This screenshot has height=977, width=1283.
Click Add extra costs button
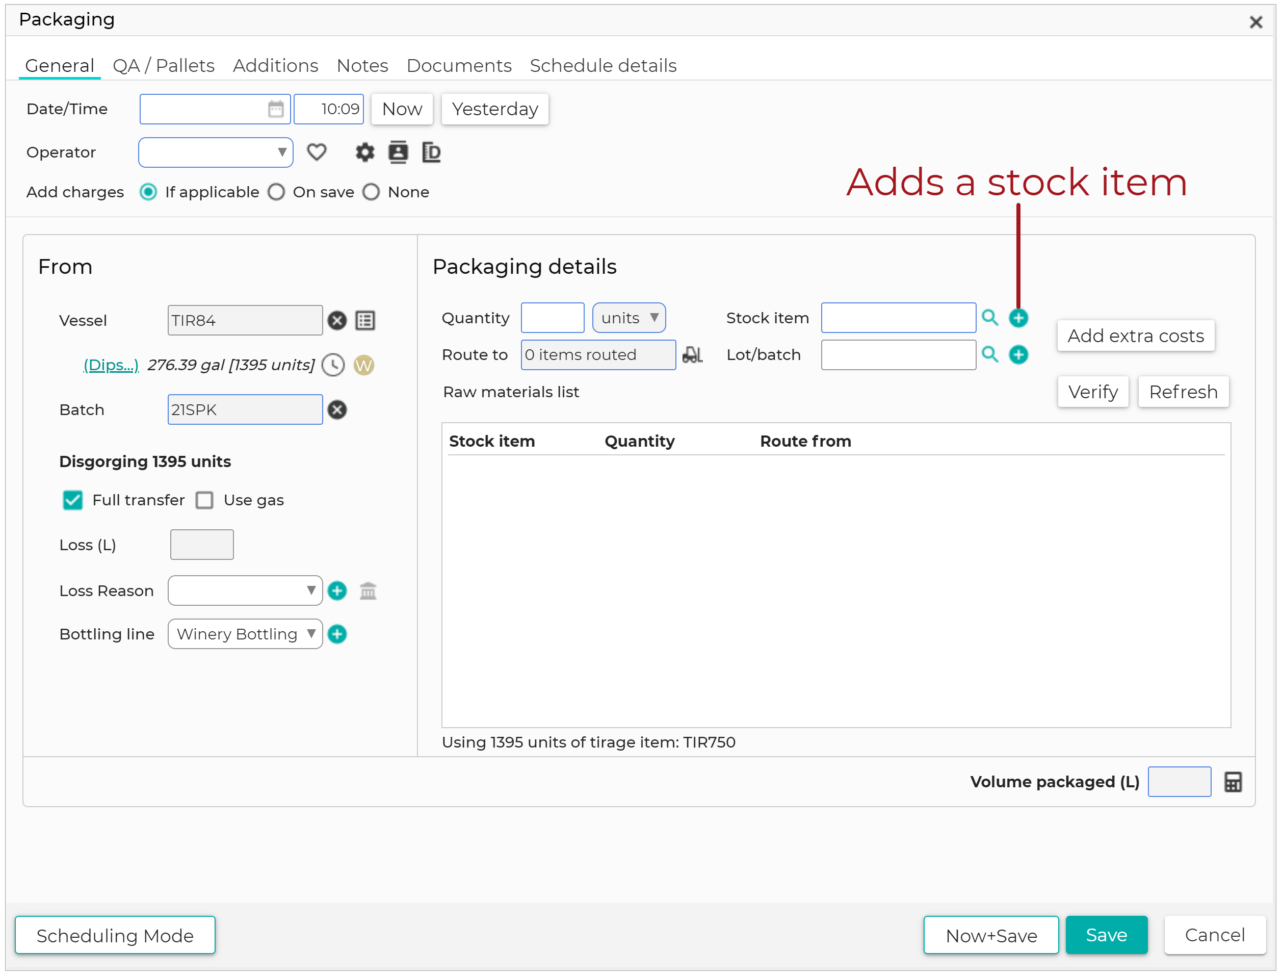pos(1136,336)
